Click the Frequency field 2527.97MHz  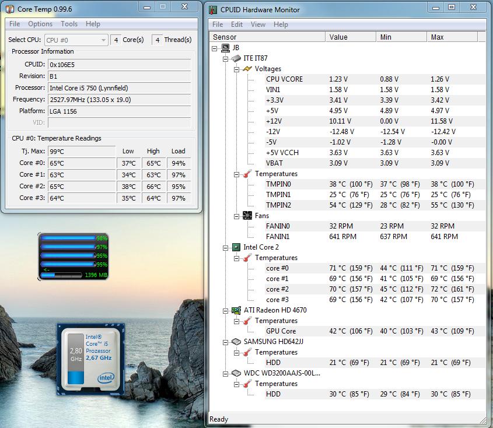[x=120, y=100]
